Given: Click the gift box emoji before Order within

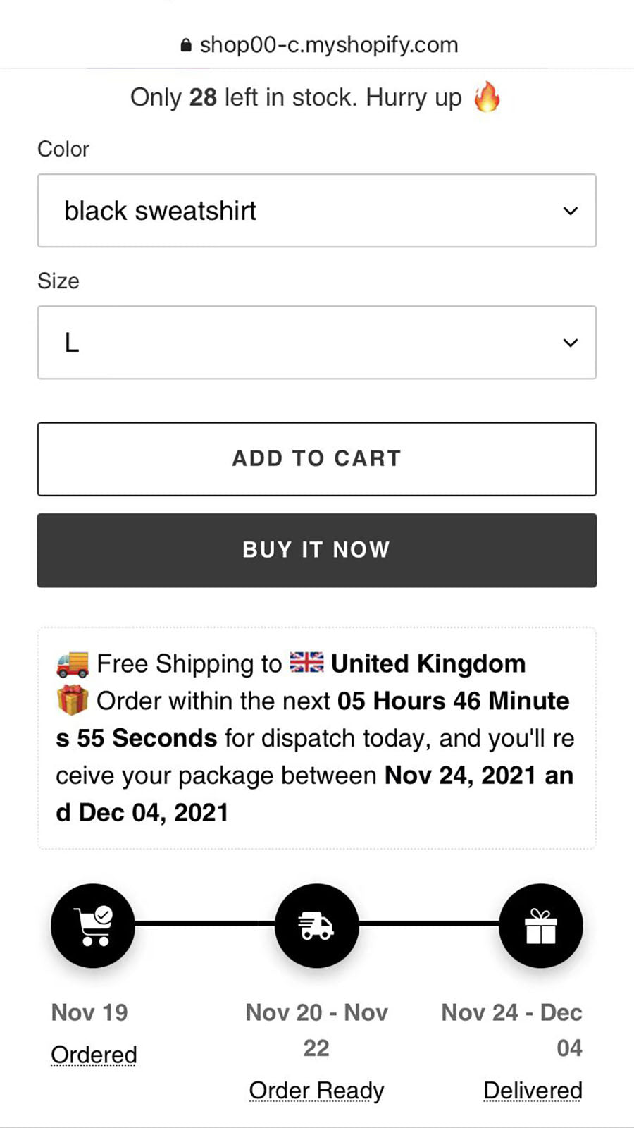Looking at the screenshot, I should [73, 700].
